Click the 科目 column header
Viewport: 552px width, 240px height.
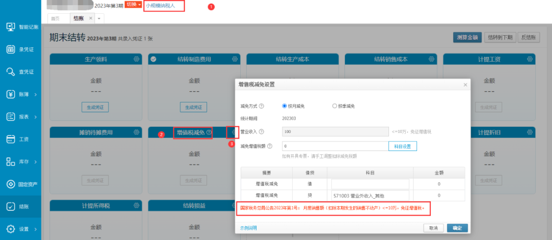coord(370,173)
